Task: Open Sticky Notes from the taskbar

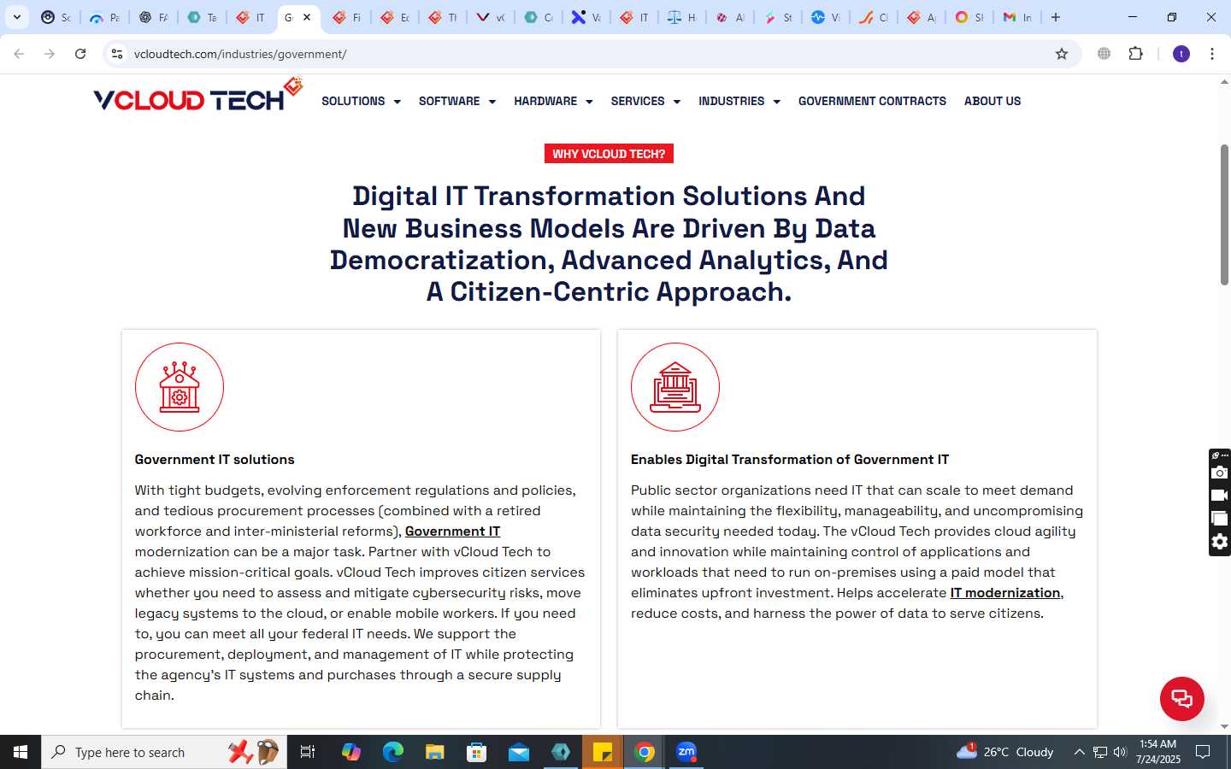Action: [603, 752]
